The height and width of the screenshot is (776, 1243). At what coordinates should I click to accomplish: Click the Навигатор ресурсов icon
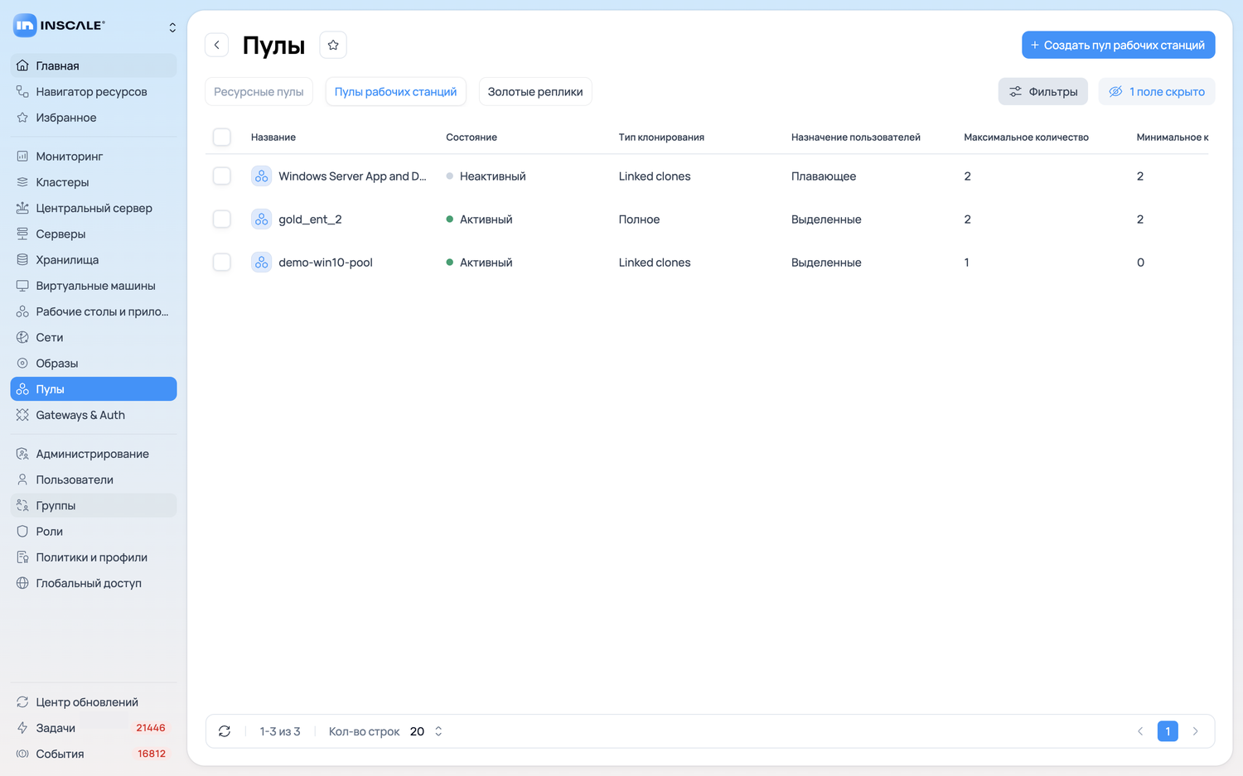22,91
